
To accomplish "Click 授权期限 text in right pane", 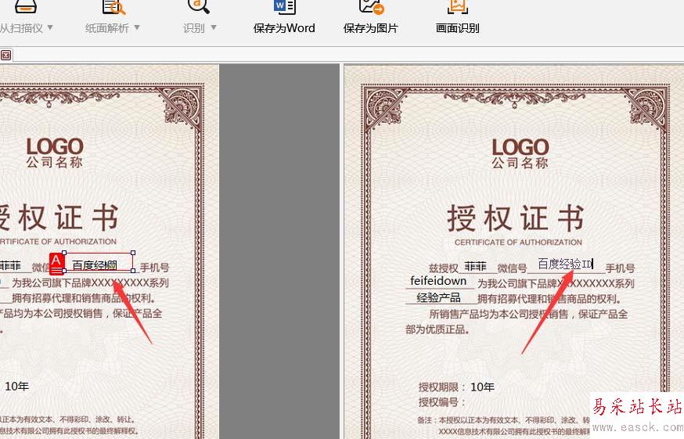I will pos(439,387).
